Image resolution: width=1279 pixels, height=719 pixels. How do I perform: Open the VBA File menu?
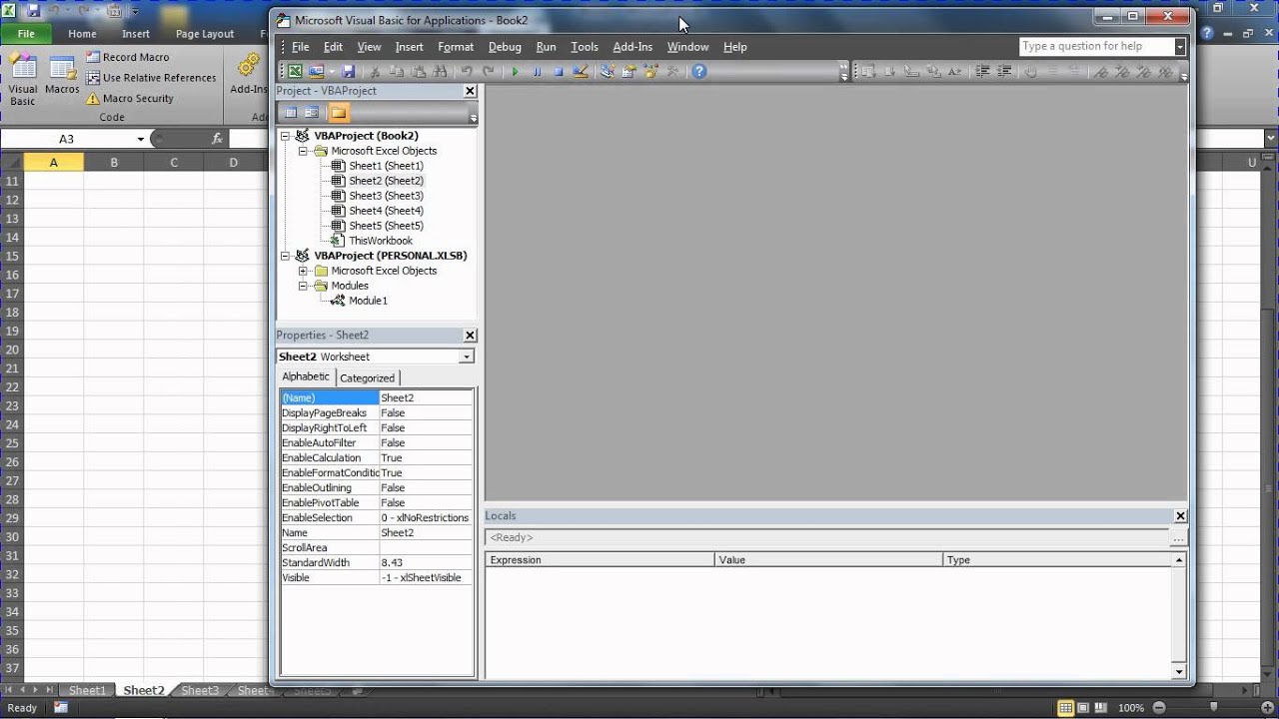(300, 47)
